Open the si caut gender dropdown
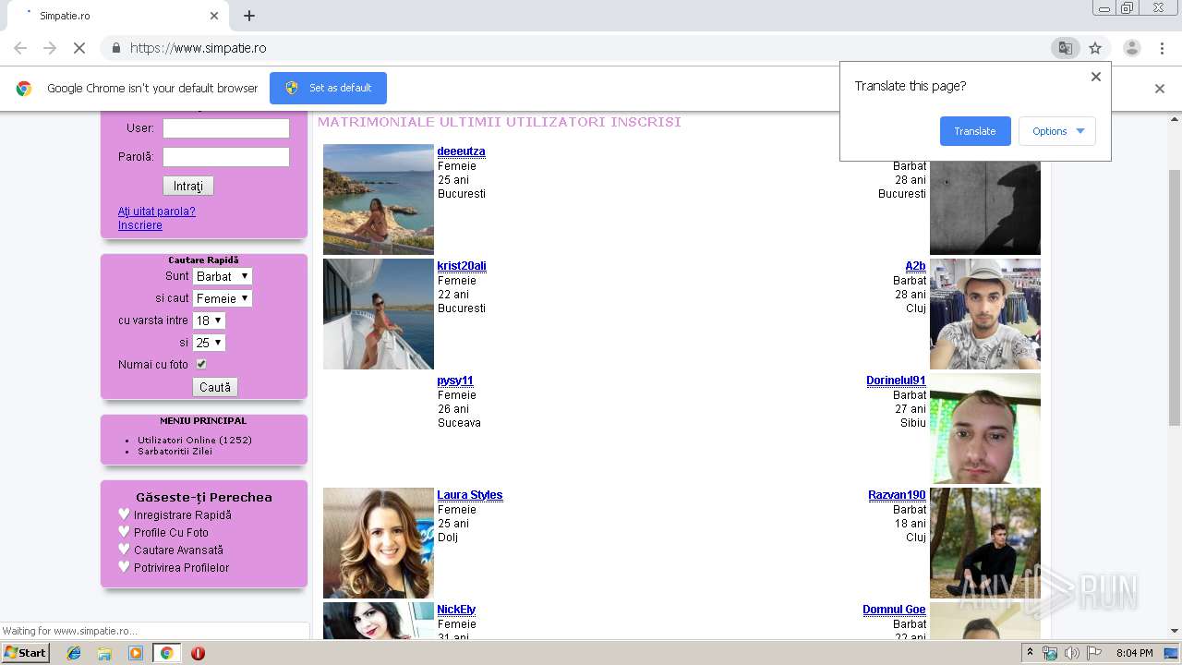 point(223,298)
